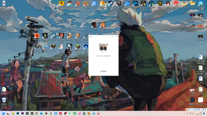The width and height of the screenshot is (207, 116).
Task: Launch the Pummel Party shortcut
Action: pos(61,38)
